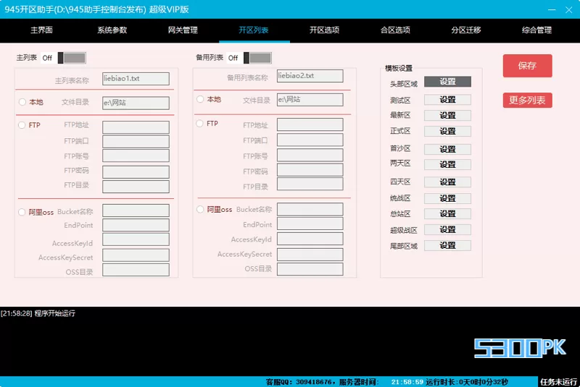
Task: Open the 合区选项 tab
Action: 395,30
